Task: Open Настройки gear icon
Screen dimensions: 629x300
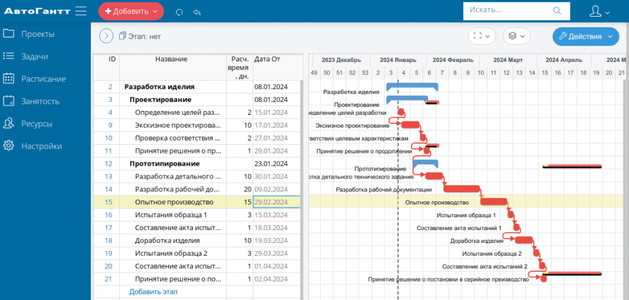Action: point(9,146)
